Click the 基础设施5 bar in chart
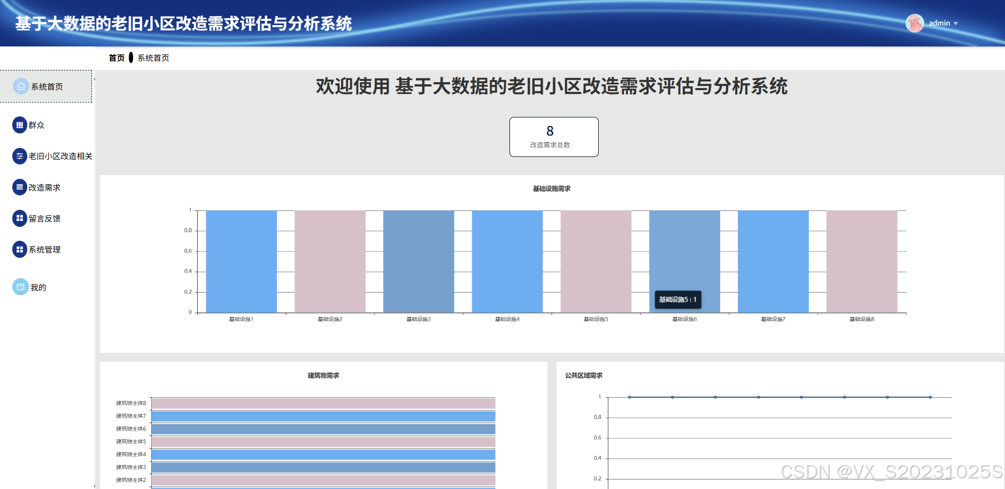Image resolution: width=1005 pixels, height=489 pixels. tap(596, 262)
